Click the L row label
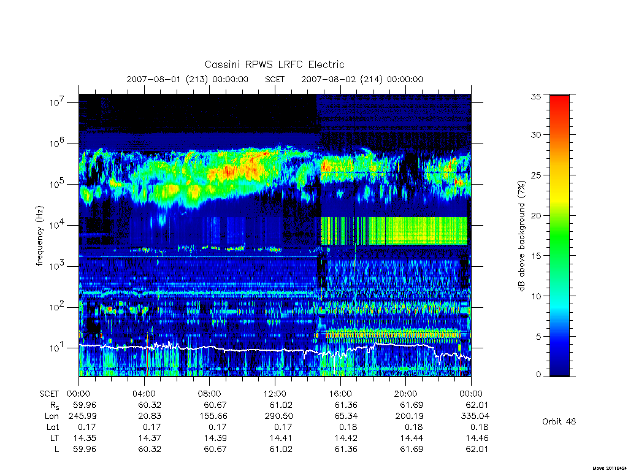This screenshot has height=471, width=628. 56,450
